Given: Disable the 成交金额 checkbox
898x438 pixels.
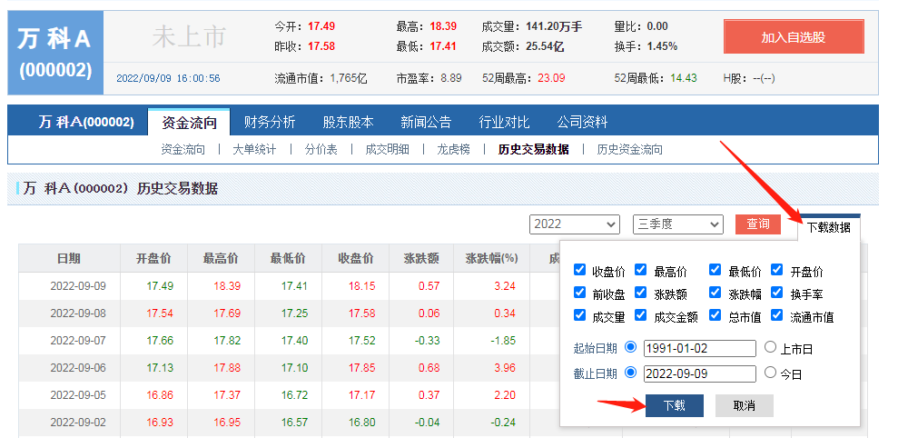Looking at the screenshot, I should coord(641,315).
